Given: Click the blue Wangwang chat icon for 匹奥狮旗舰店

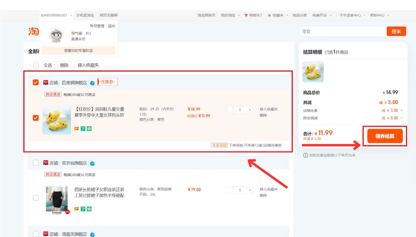Looking at the screenshot, I should (x=92, y=83).
